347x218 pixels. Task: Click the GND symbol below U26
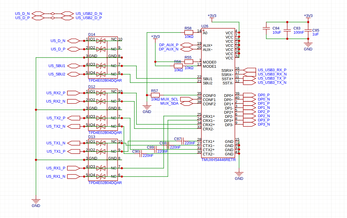coord(239,174)
